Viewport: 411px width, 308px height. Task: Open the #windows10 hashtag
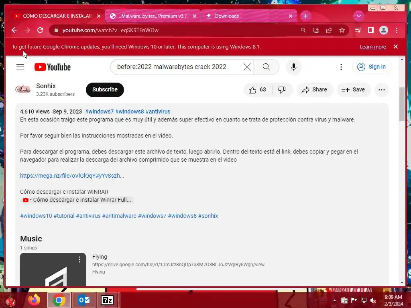click(x=36, y=216)
